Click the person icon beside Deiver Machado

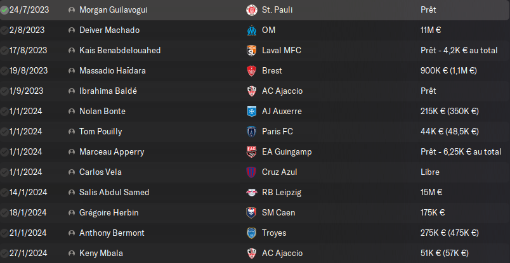coord(71,30)
